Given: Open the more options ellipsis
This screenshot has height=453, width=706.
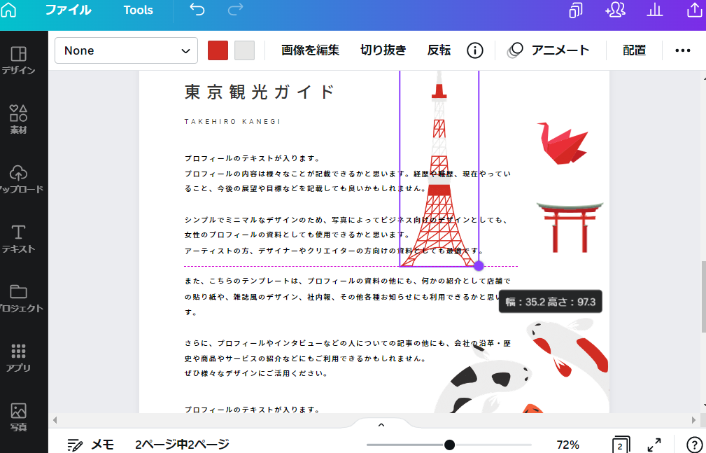Looking at the screenshot, I should pos(683,50).
